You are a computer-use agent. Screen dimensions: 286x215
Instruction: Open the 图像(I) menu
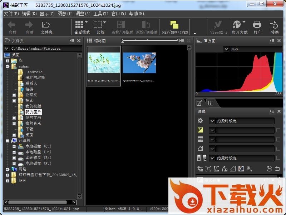pyautogui.click(x=65, y=14)
